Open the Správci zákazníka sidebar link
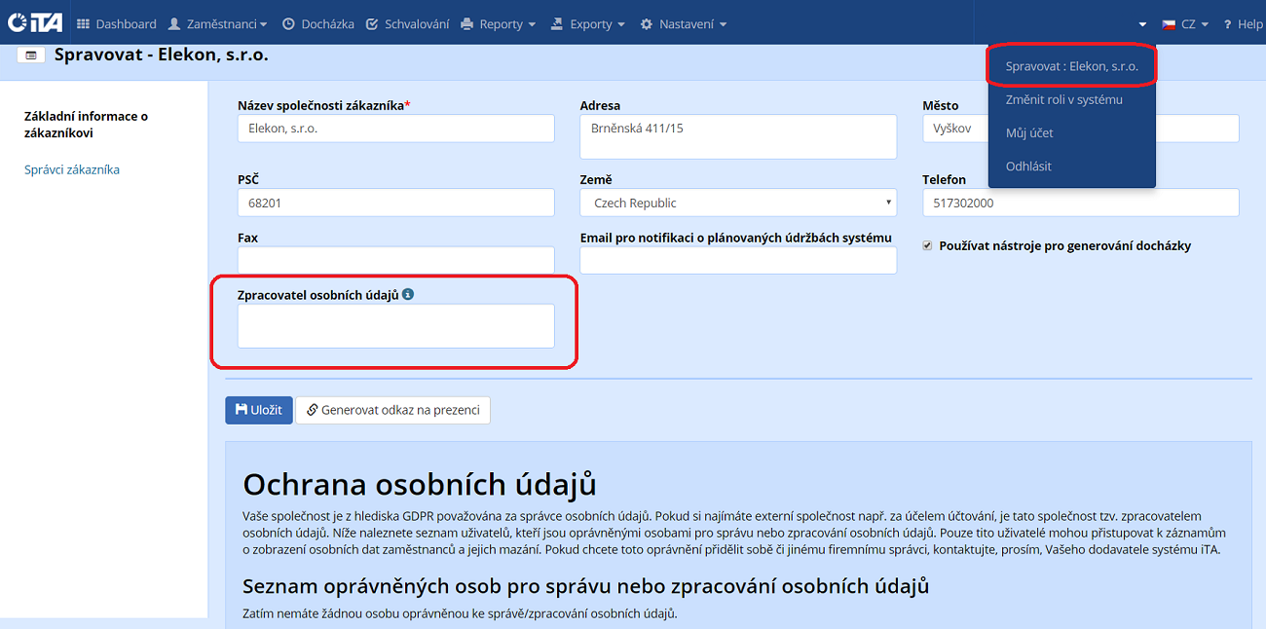Viewport: 1266px width, 629px height. tap(70, 168)
